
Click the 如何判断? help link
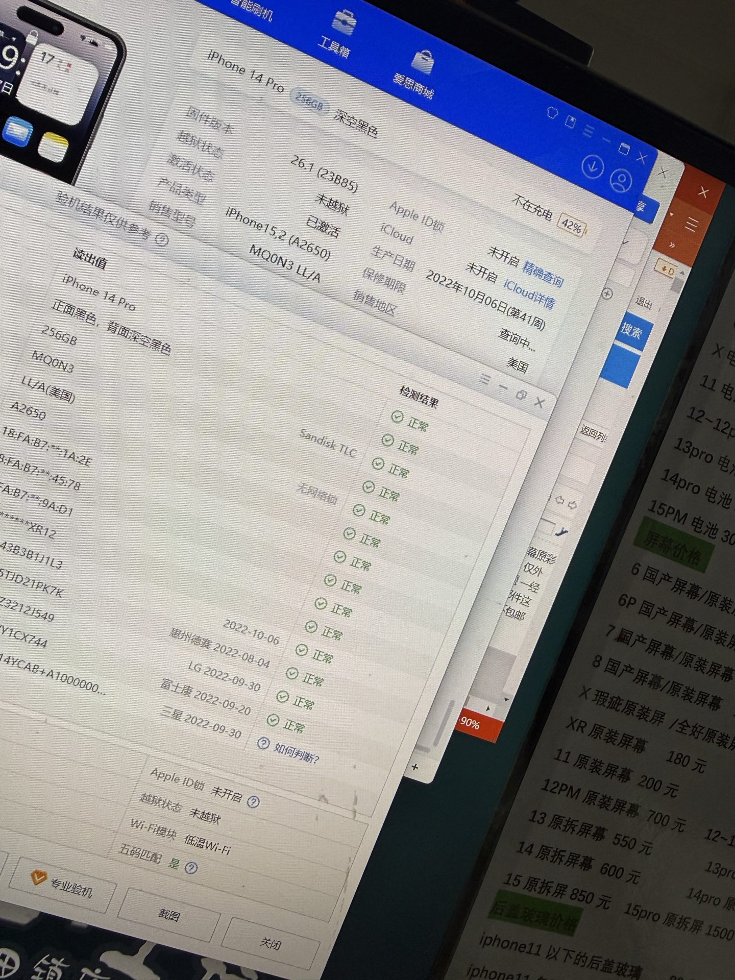click(x=290, y=752)
